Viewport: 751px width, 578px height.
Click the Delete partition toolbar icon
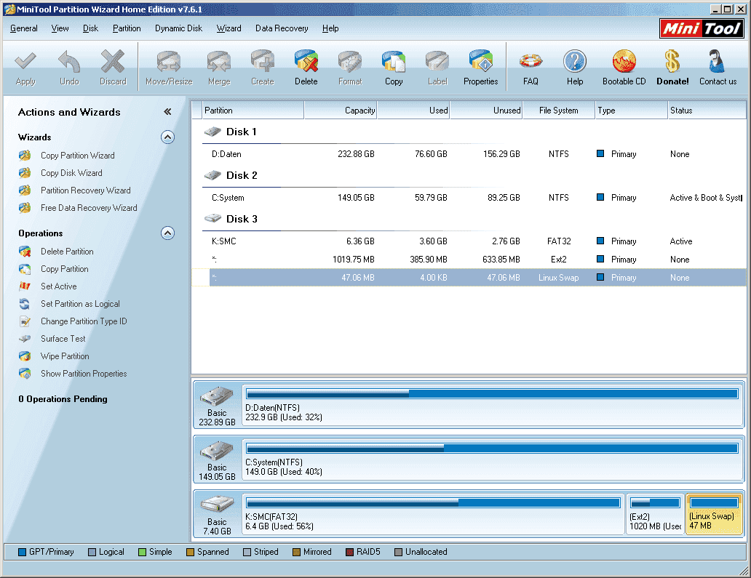point(306,62)
